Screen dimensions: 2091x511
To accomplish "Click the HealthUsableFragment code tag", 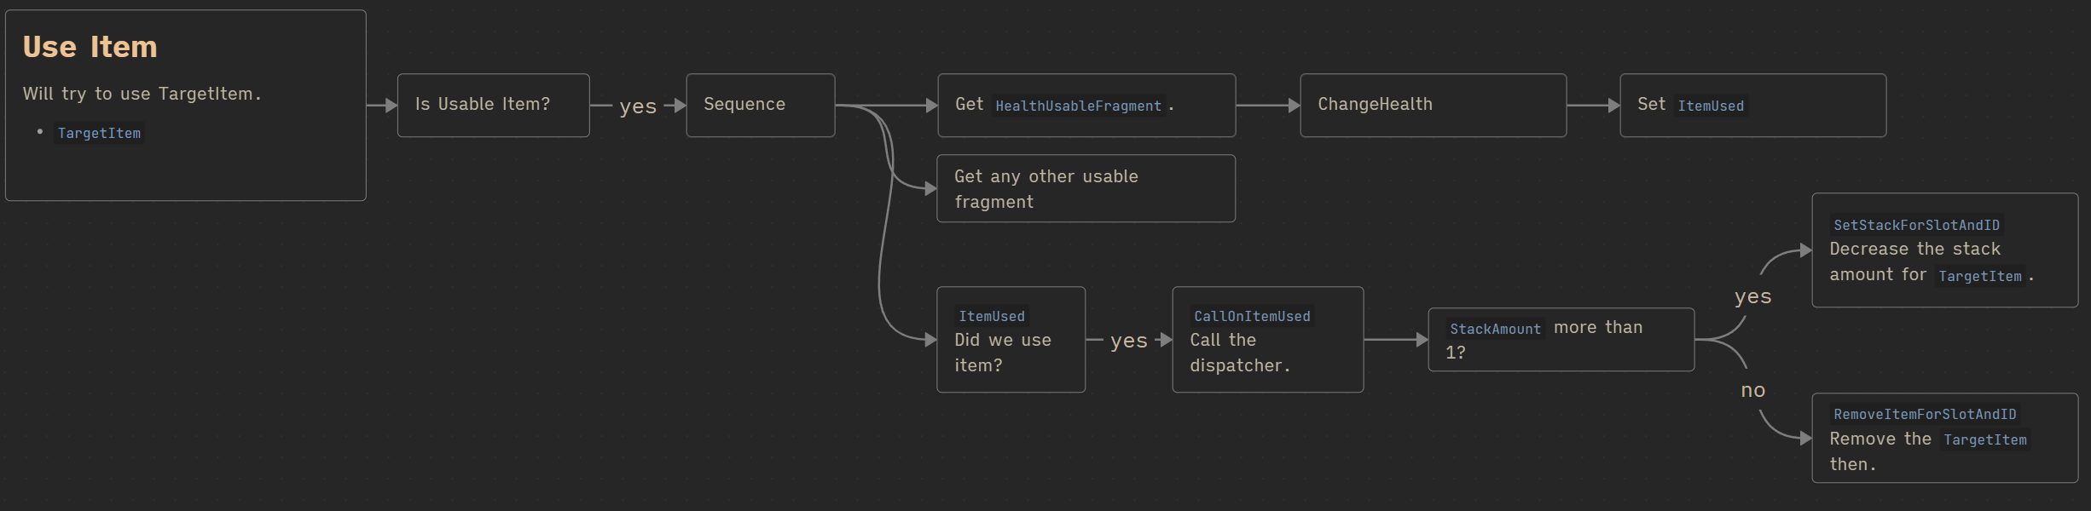I will click(1078, 106).
